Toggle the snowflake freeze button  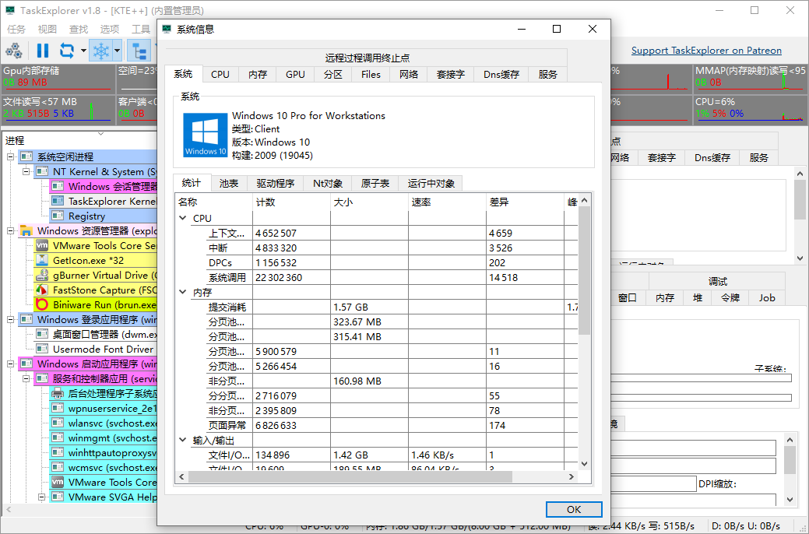click(x=101, y=51)
